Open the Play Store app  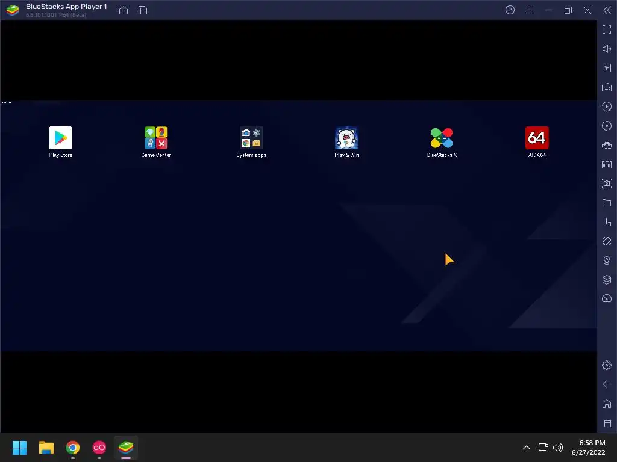(x=61, y=138)
